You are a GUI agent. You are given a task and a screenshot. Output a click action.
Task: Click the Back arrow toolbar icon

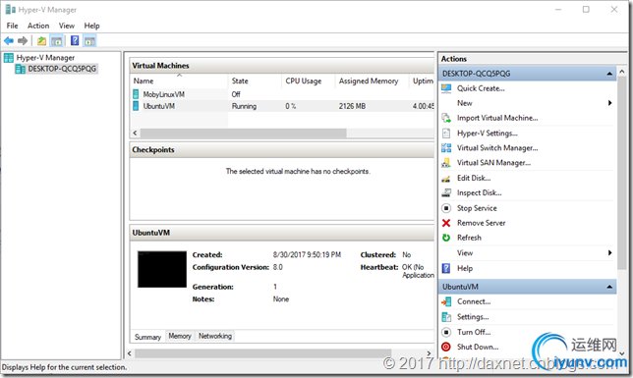click(9, 40)
